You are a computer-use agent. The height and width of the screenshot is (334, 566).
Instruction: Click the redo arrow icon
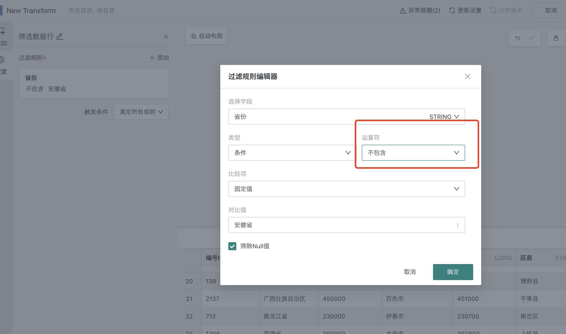click(x=532, y=38)
